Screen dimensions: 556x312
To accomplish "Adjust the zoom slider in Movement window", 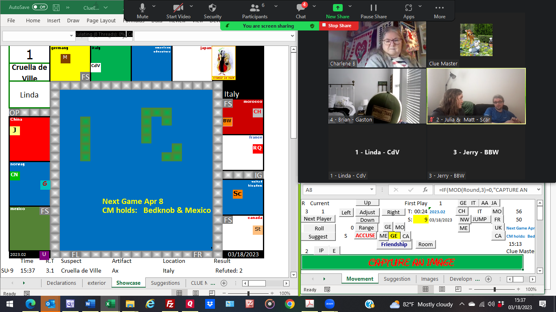I will click(x=495, y=289).
